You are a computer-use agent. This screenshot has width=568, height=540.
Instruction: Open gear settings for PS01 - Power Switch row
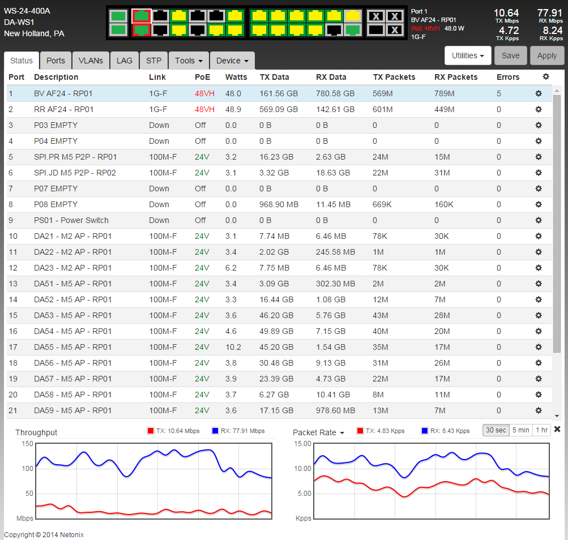539,220
